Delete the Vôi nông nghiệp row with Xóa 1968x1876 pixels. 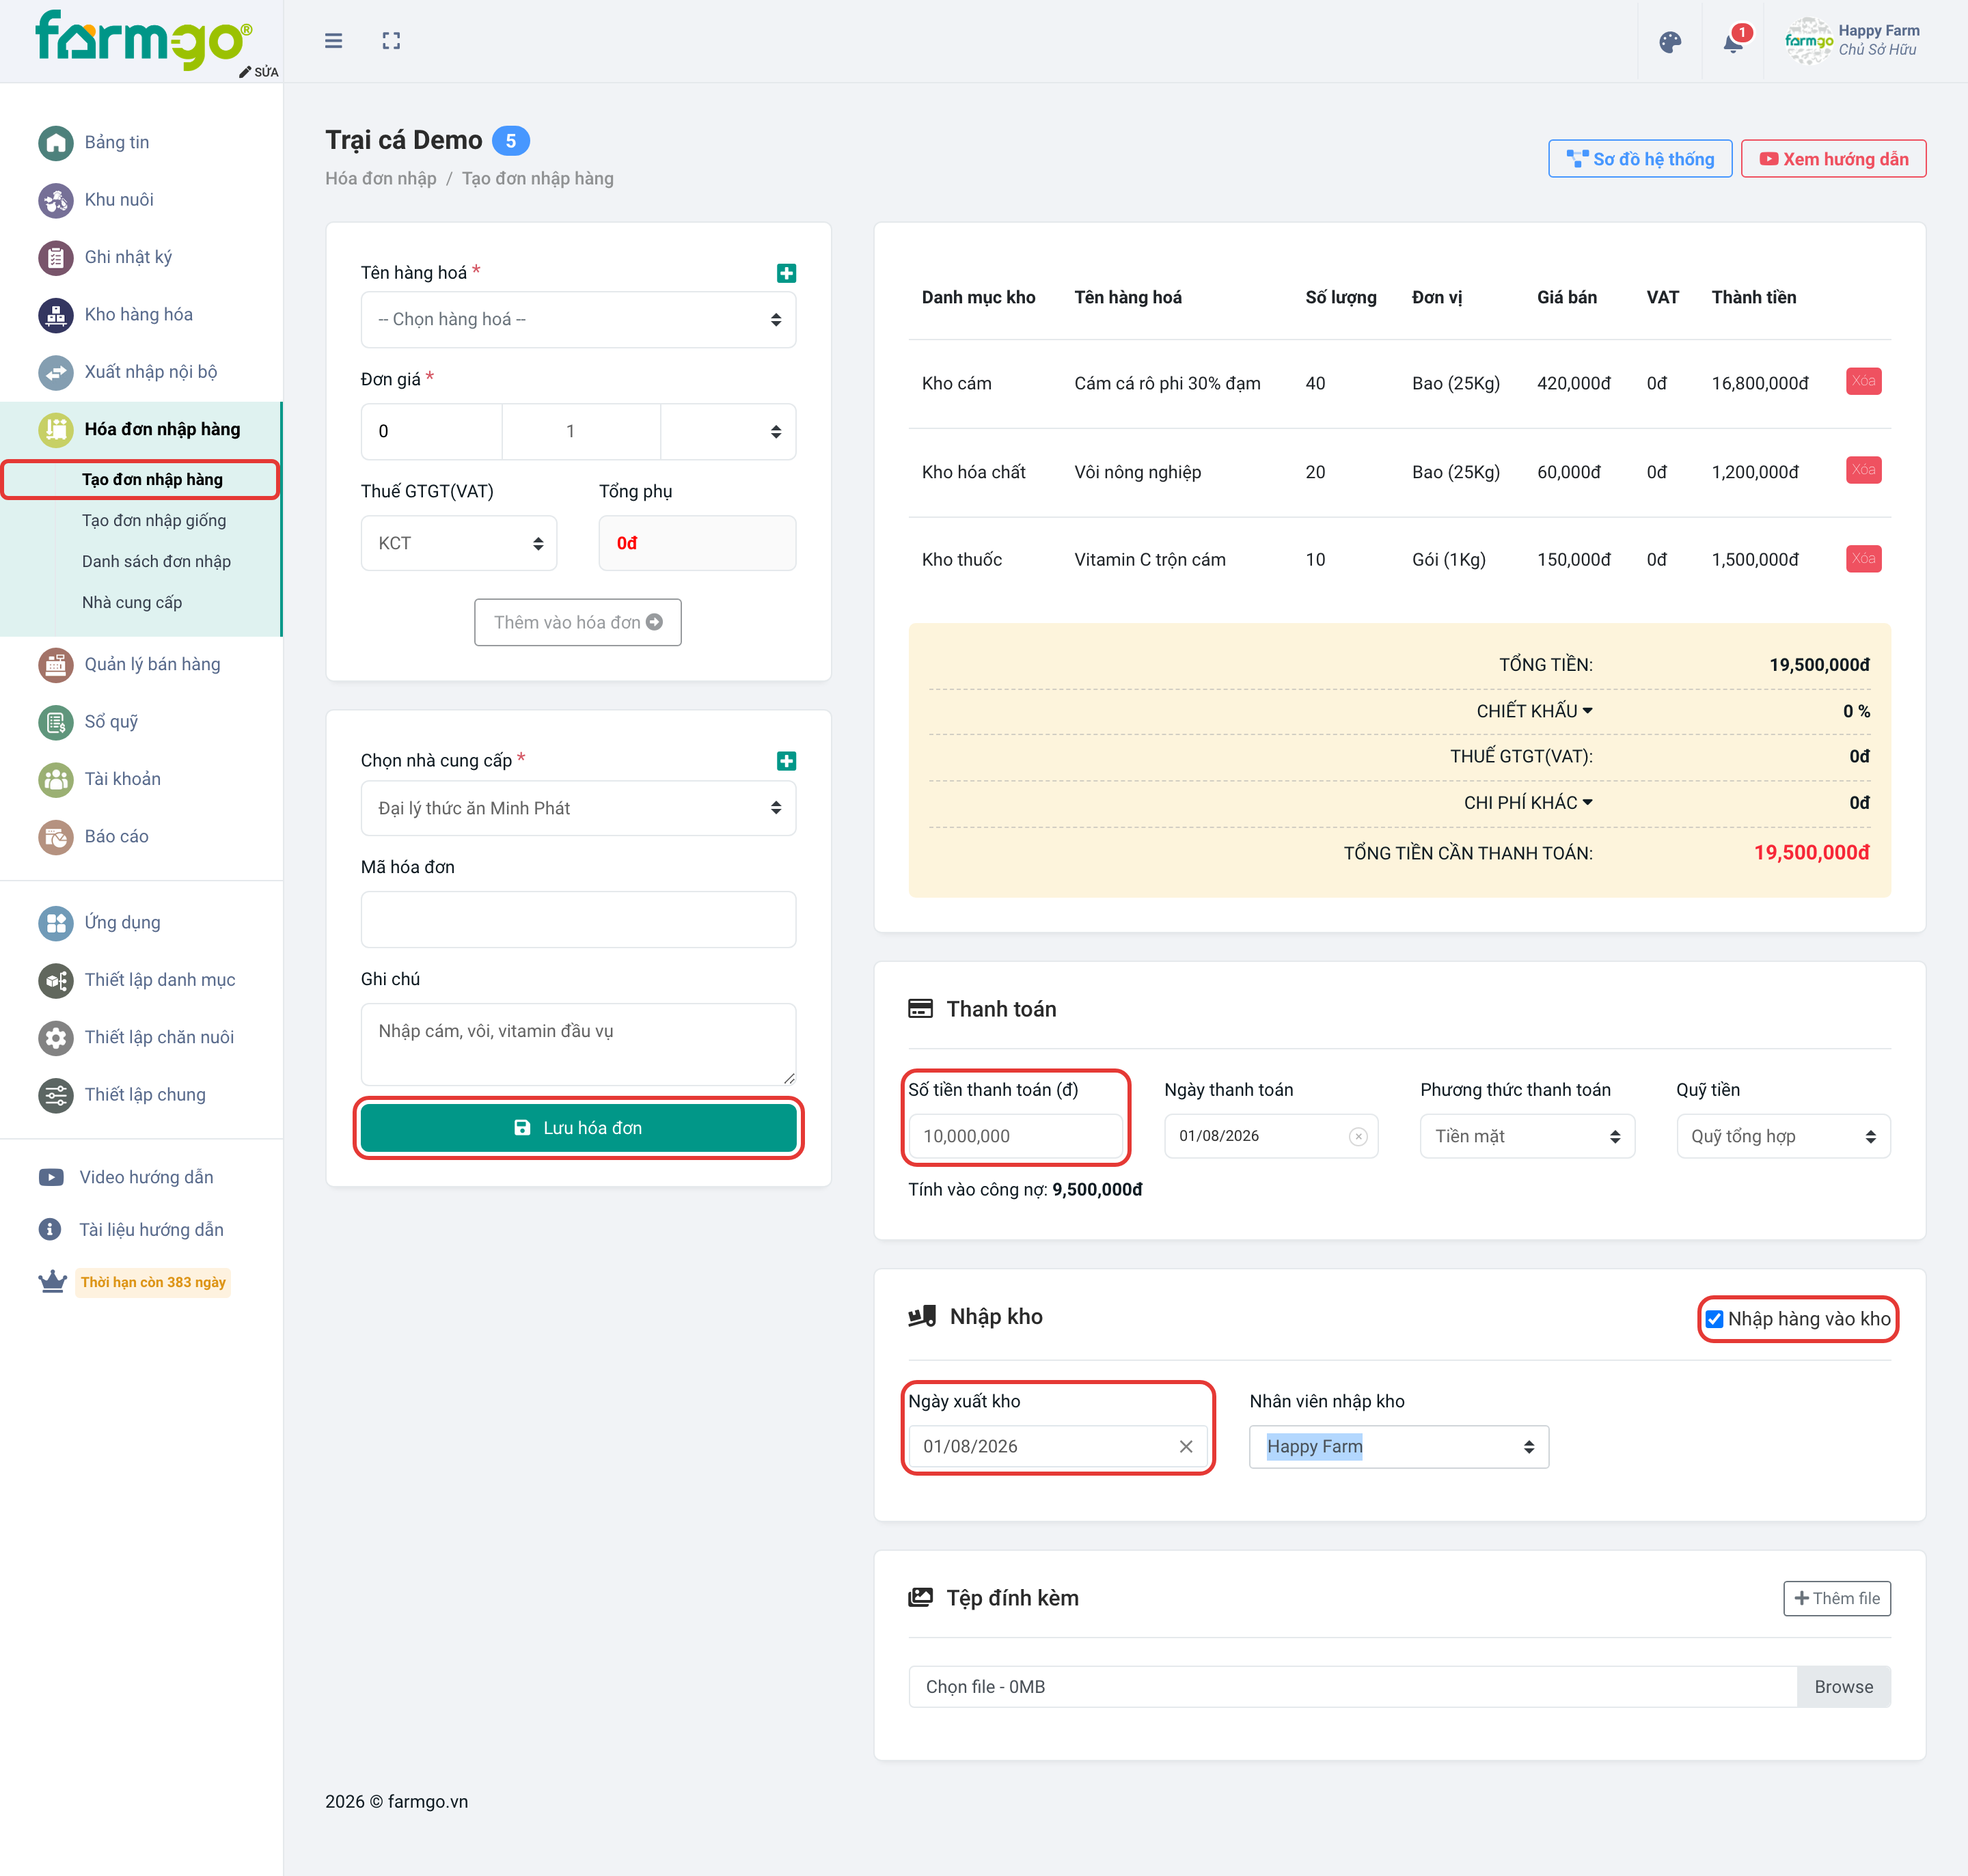(1863, 470)
